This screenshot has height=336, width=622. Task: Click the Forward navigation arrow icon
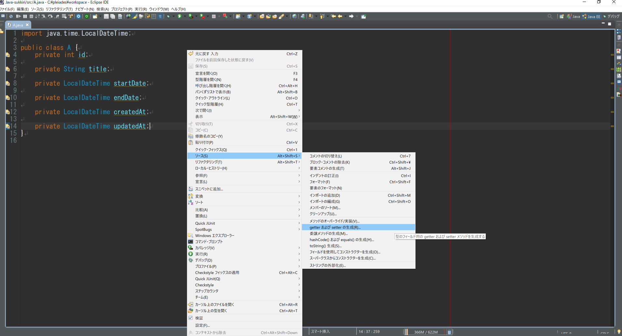coord(351,16)
